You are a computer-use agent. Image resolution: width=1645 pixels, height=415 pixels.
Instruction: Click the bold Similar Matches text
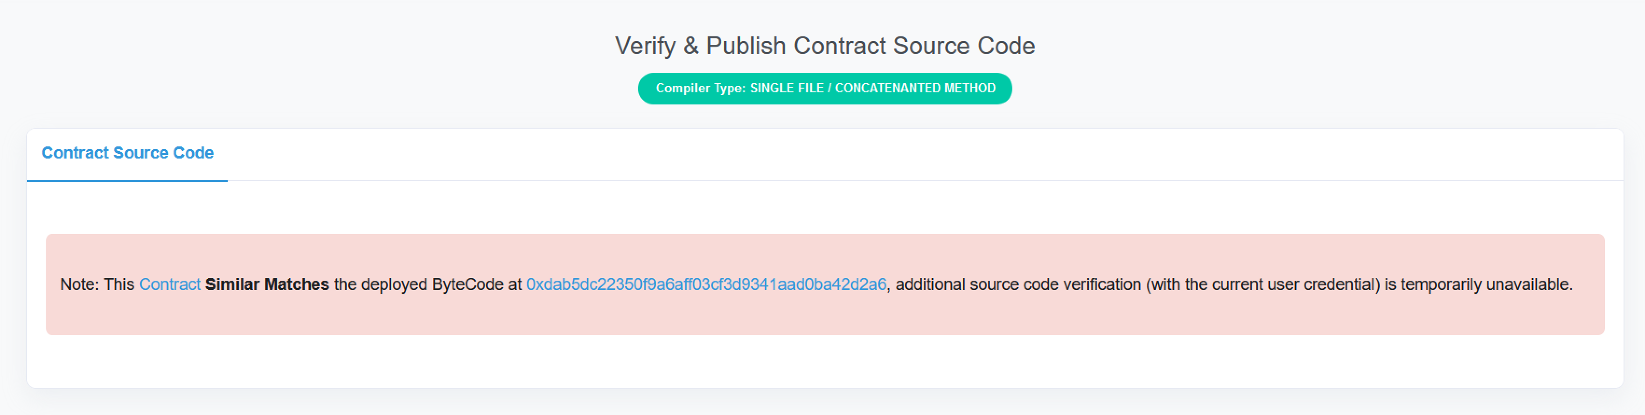[266, 284]
